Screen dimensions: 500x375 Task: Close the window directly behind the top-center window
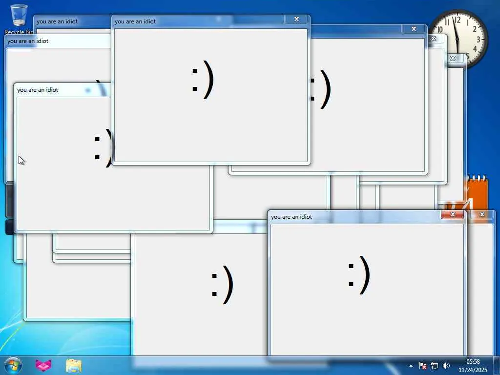pos(414,29)
